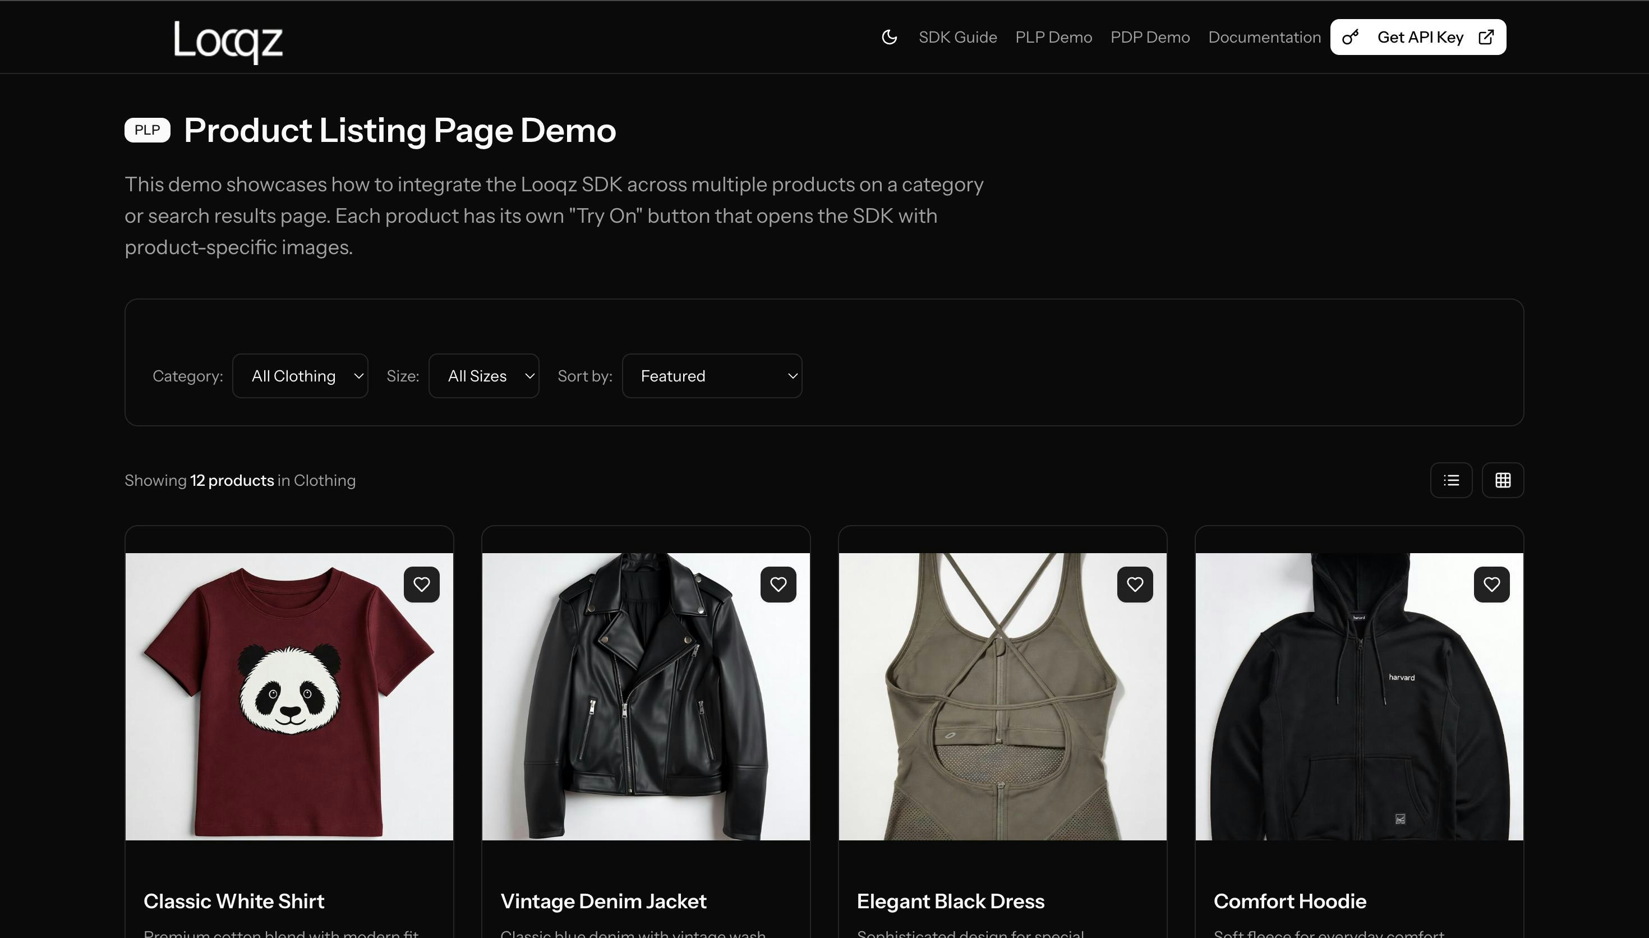The height and width of the screenshot is (938, 1649).
Task: Click the Comfort Hoodie title
Action: coord(1289,900)
